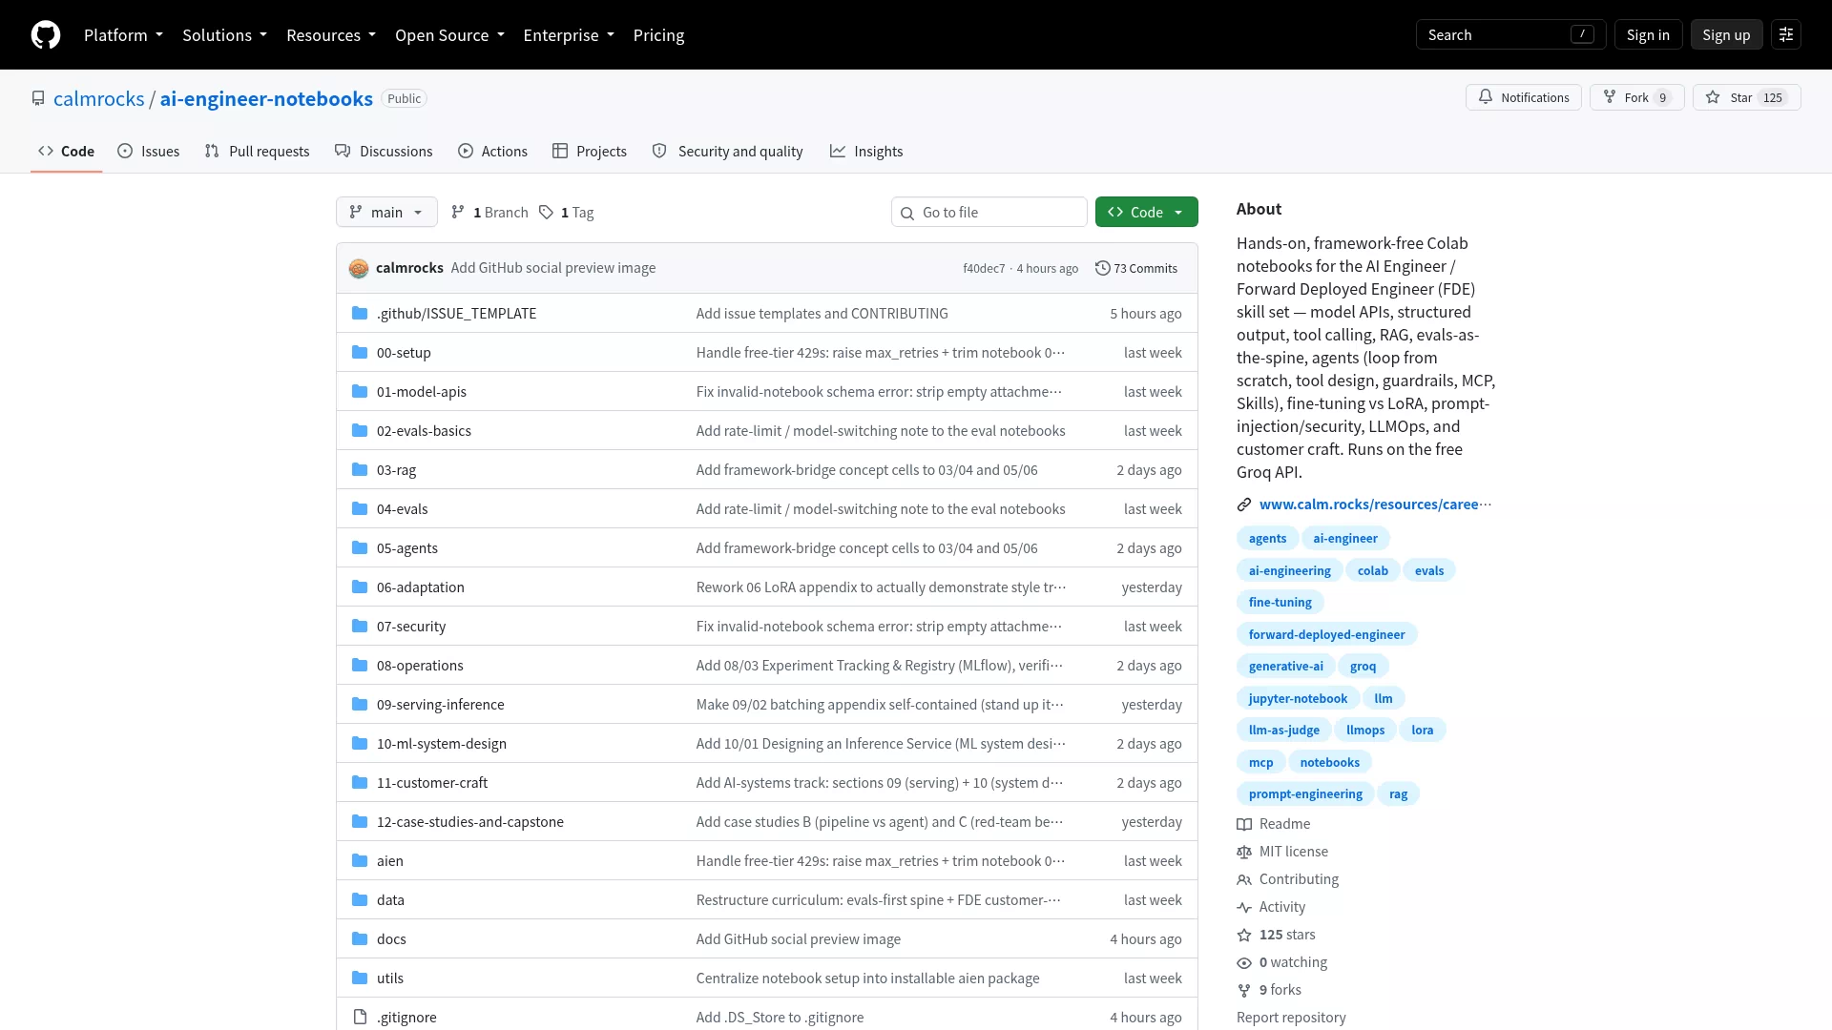Expand the Enterprise menu
Image resolution: width=1832 pixels, height=1030 pixels.
(x=569, y=35)
